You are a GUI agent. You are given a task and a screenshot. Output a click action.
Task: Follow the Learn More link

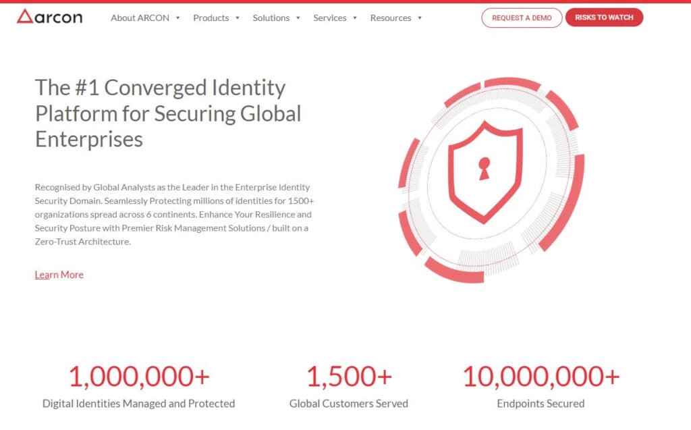point(59,275)
